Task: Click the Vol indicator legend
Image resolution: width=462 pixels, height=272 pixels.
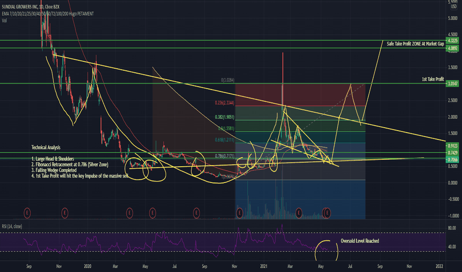Action: tap(4, 21)
